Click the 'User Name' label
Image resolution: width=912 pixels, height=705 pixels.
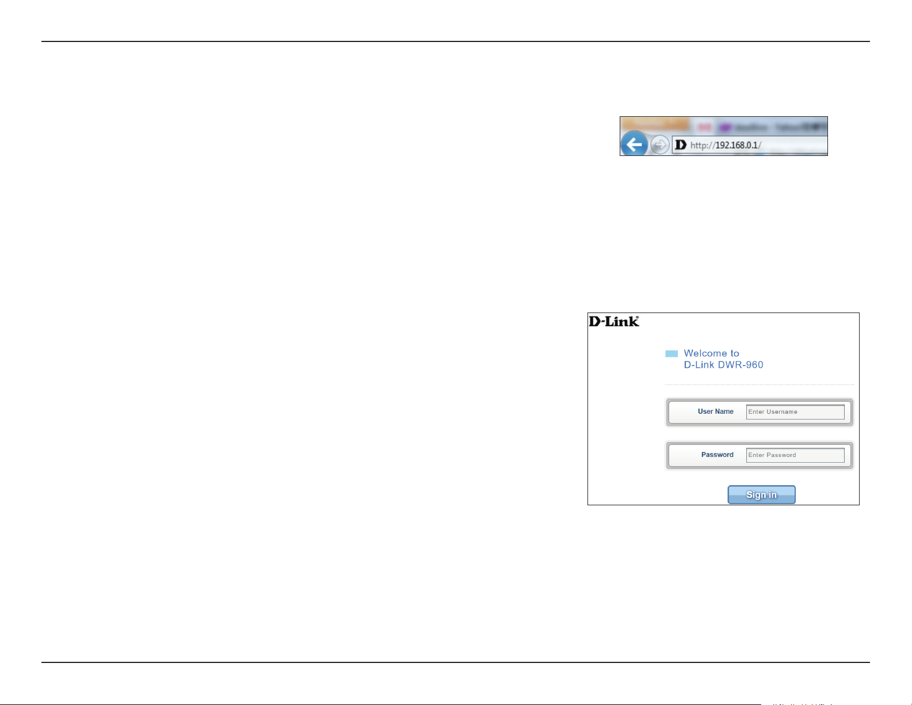tap(716, 411)
